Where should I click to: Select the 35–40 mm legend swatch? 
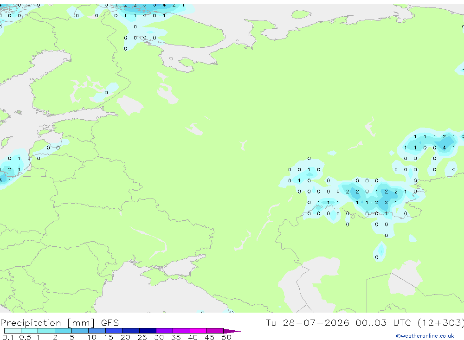pyautogui.click(x=181, y=331)
